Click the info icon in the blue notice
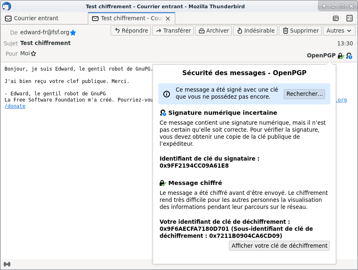 click(167, 94)
